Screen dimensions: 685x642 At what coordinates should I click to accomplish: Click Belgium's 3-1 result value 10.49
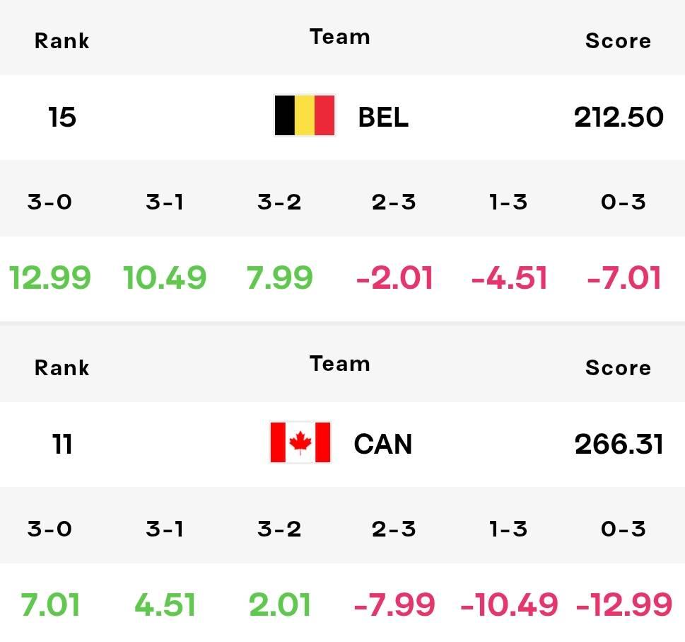click(x=164, y=277)
